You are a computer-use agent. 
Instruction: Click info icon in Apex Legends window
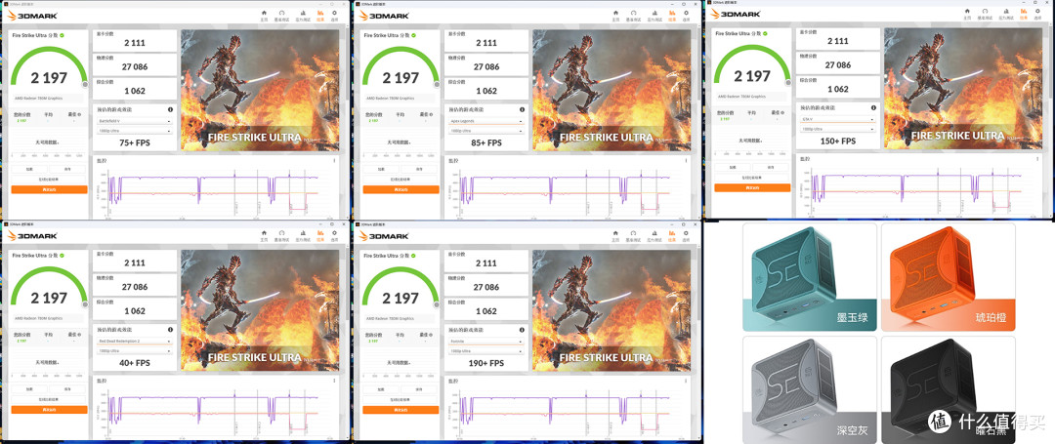522,109
